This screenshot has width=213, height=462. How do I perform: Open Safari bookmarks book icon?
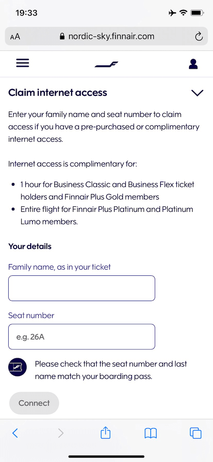(x=151, y=433)
